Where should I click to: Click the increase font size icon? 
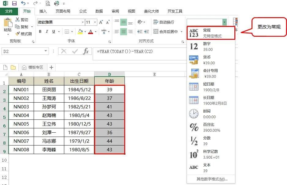(x=101, y=22)
